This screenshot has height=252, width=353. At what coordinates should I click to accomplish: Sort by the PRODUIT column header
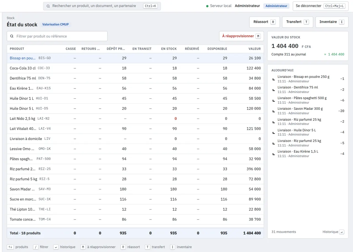[17, 49]
